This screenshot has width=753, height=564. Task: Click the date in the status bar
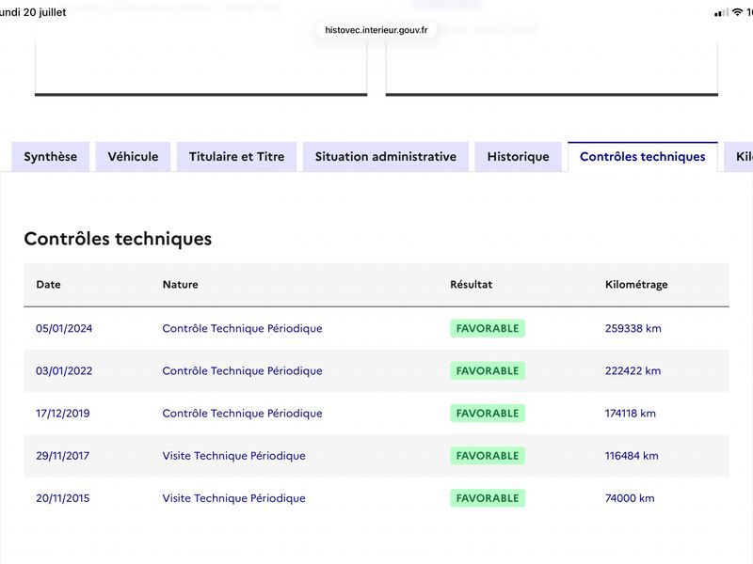coord(33,12)
